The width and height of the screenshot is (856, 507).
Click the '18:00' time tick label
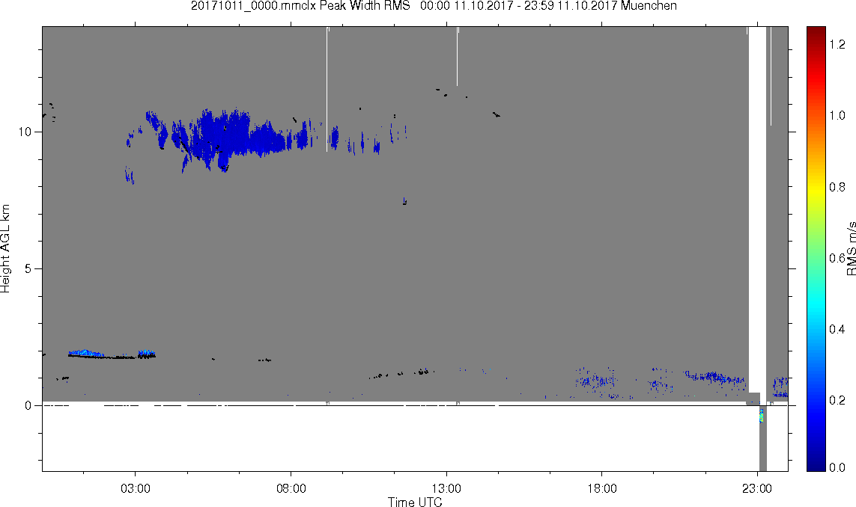[x=602, y=488]
